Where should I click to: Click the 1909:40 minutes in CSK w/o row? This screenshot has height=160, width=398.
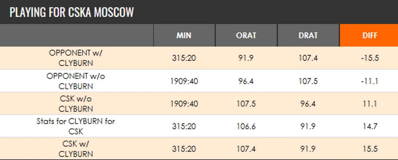click(x=184, y=104)
